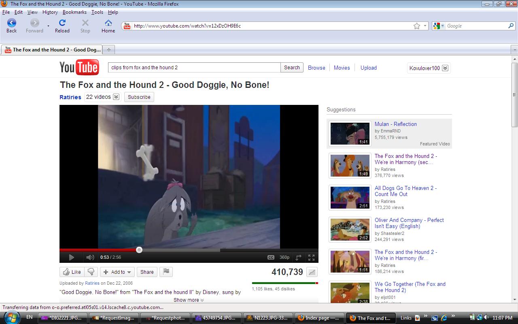Image resolution: width=518 pixels, height=324 pixels.
Task: Open the Bookmarks menu
Action: [x=74, y=12]
